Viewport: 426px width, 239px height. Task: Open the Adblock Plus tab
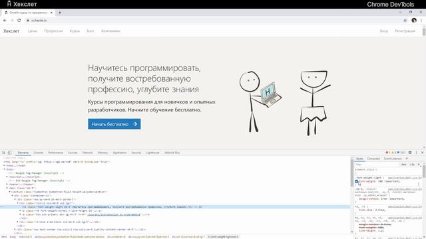(172, 153)
